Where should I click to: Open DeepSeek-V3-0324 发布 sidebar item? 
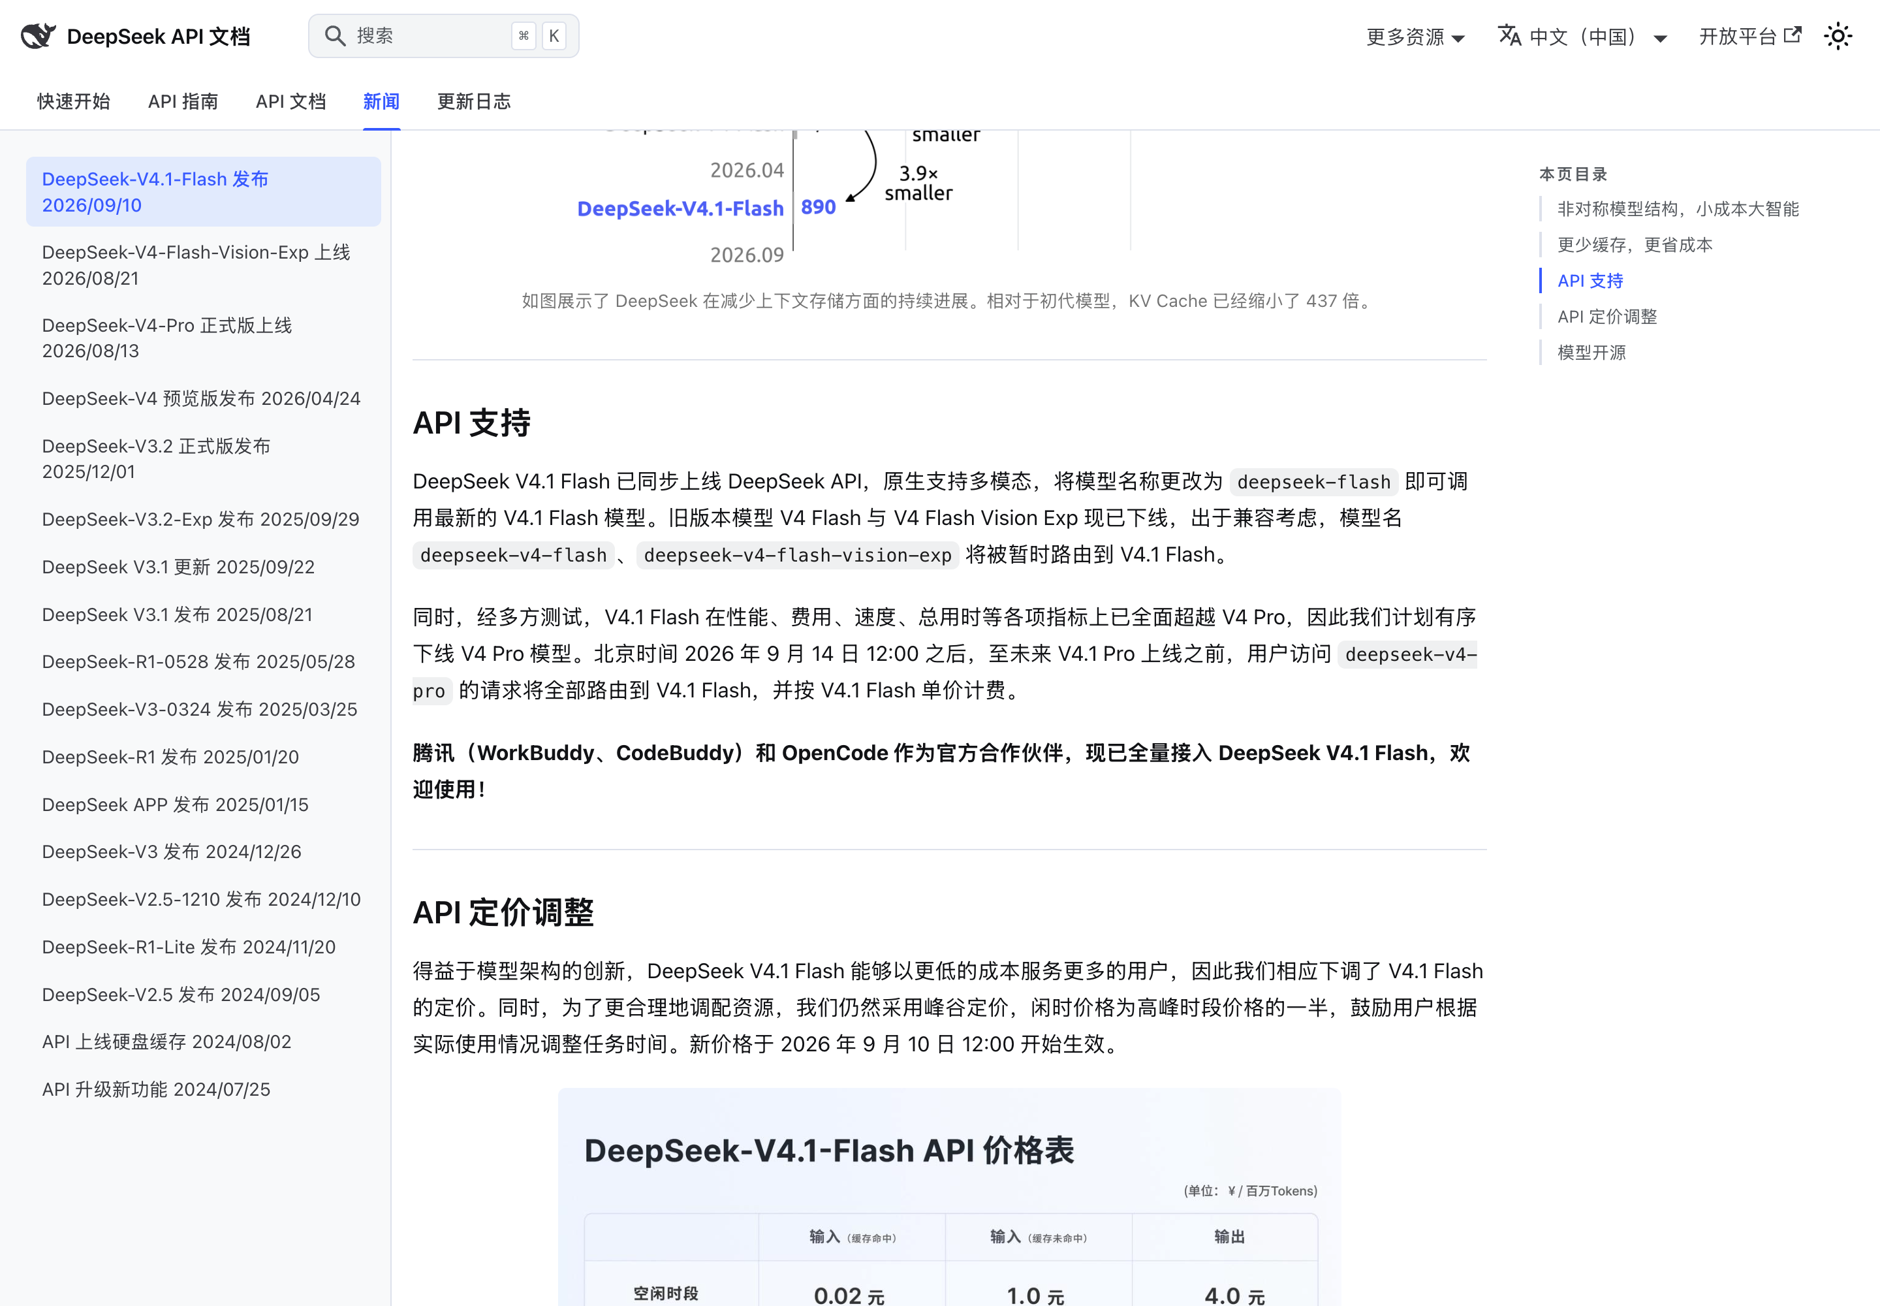click(204, 709)
